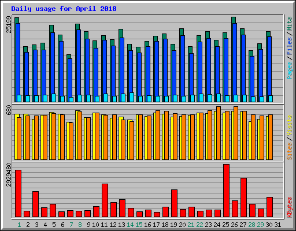Select day 27 label on the axis
This screenshot has width=296, height=231.
pos(243,225)
